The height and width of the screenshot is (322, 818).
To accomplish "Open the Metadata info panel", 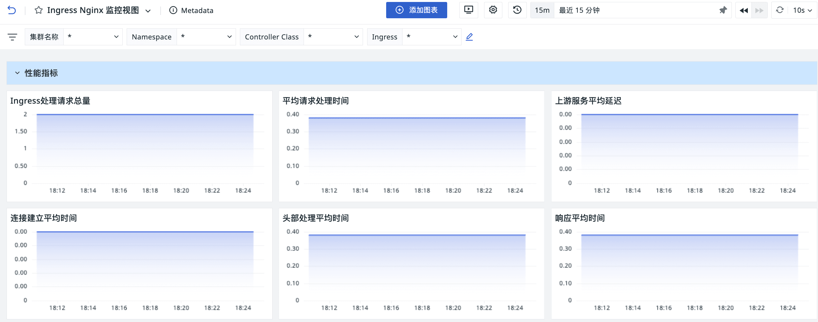I will pyautogui.click(x=191, y=10).
